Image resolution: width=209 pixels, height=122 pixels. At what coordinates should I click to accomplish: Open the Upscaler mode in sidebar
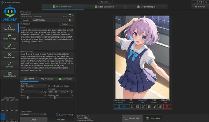pos(10,65)
